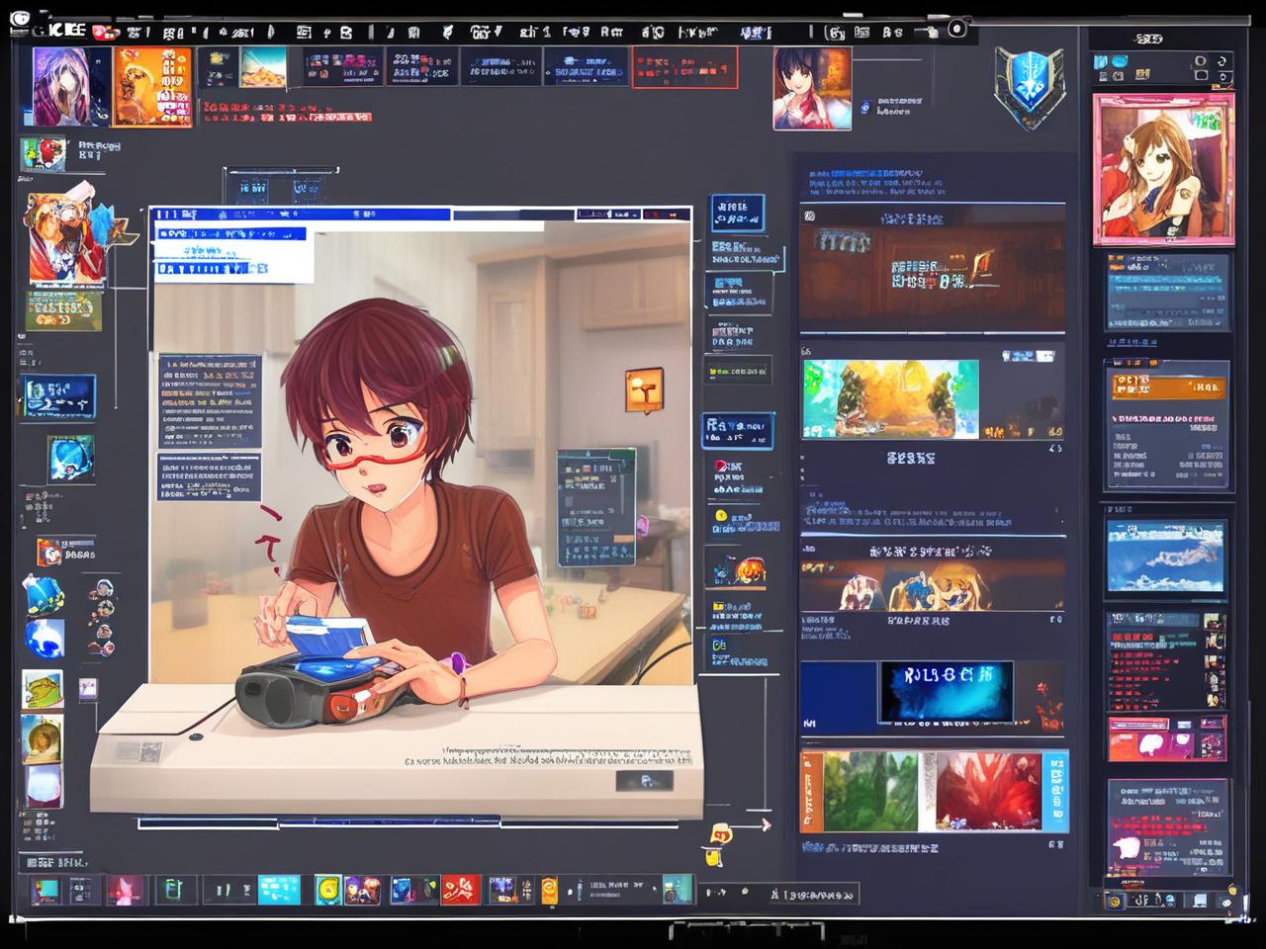Click the blue shield emblem icon
Screen dimensions: 1266x949
point(1030,85)
